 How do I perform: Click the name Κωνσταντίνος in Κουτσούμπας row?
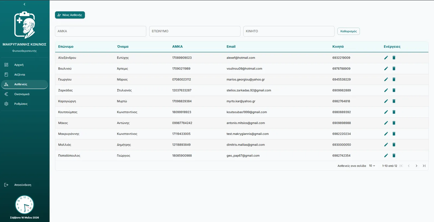pyautogui.click(x=127, y=112)
